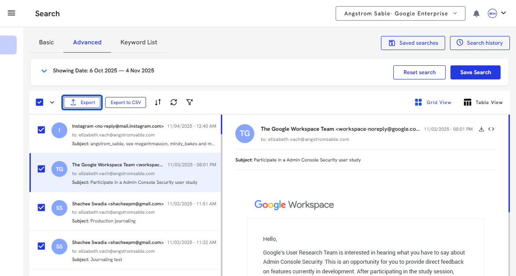Switch to Grid View layout
This screenshot has width=516, height=276.
click(433, 102)
